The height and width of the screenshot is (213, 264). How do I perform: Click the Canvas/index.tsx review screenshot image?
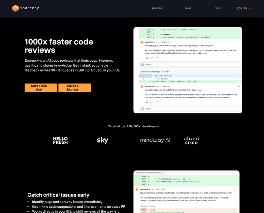tap(186, 192)
